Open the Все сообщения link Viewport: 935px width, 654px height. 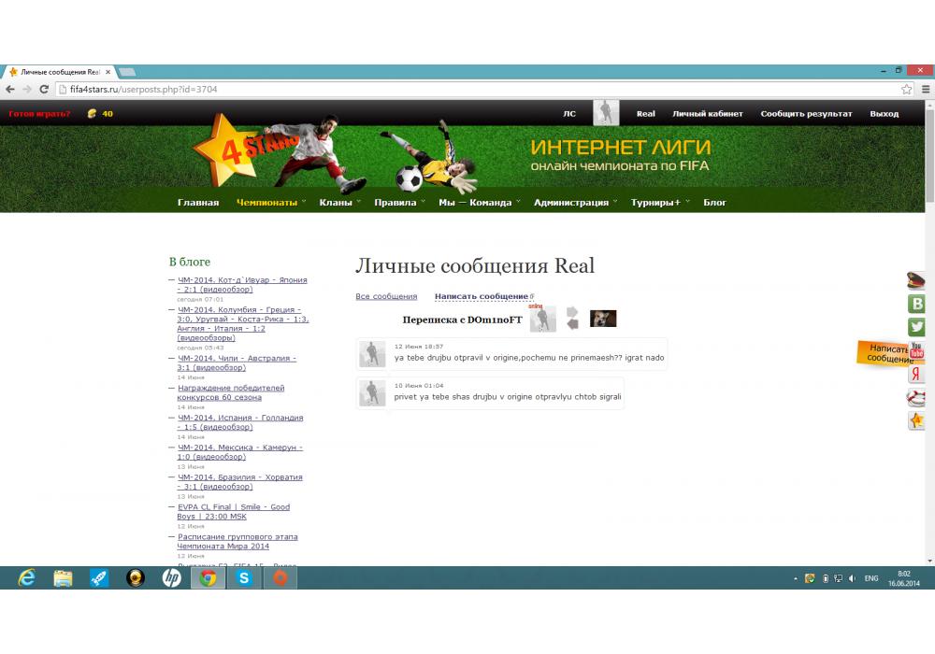386,296
